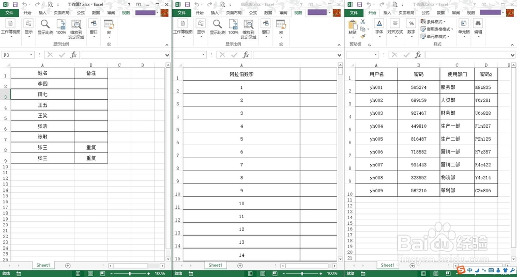Click zoom out minus in 信息表 status bar
The width and height of the screenshot is (517, 277).
click(284, 274)
